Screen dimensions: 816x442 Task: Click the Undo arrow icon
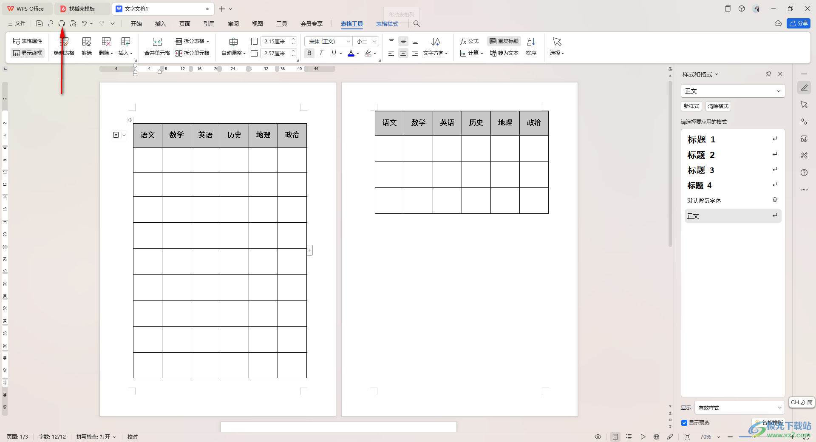tap(85, 24)
